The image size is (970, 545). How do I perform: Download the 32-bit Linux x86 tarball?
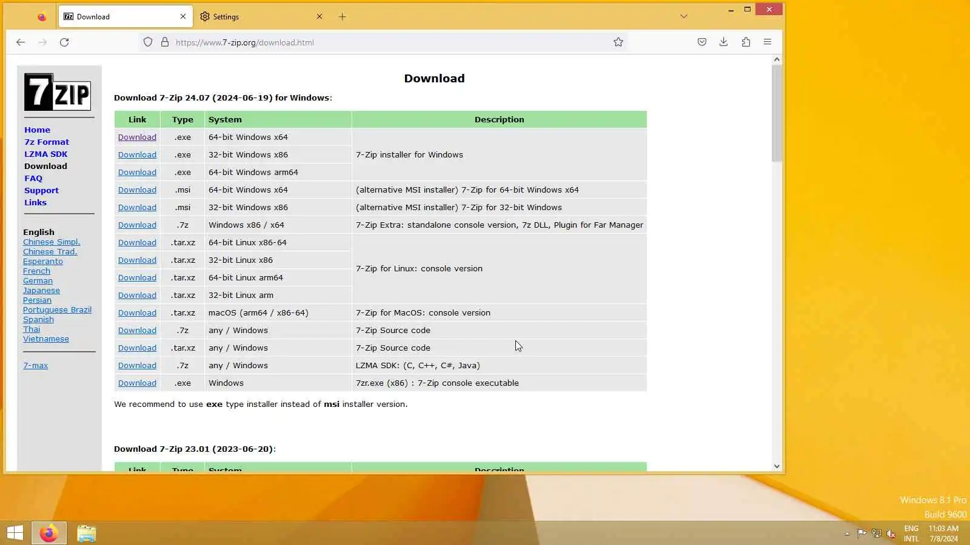(137, 260)
